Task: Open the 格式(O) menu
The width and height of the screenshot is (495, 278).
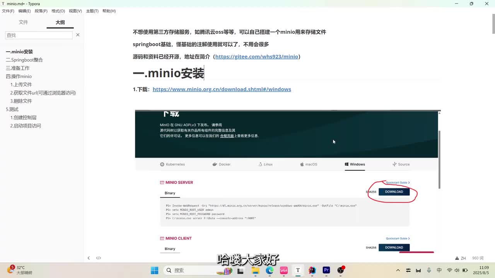Action: (58, 11)
